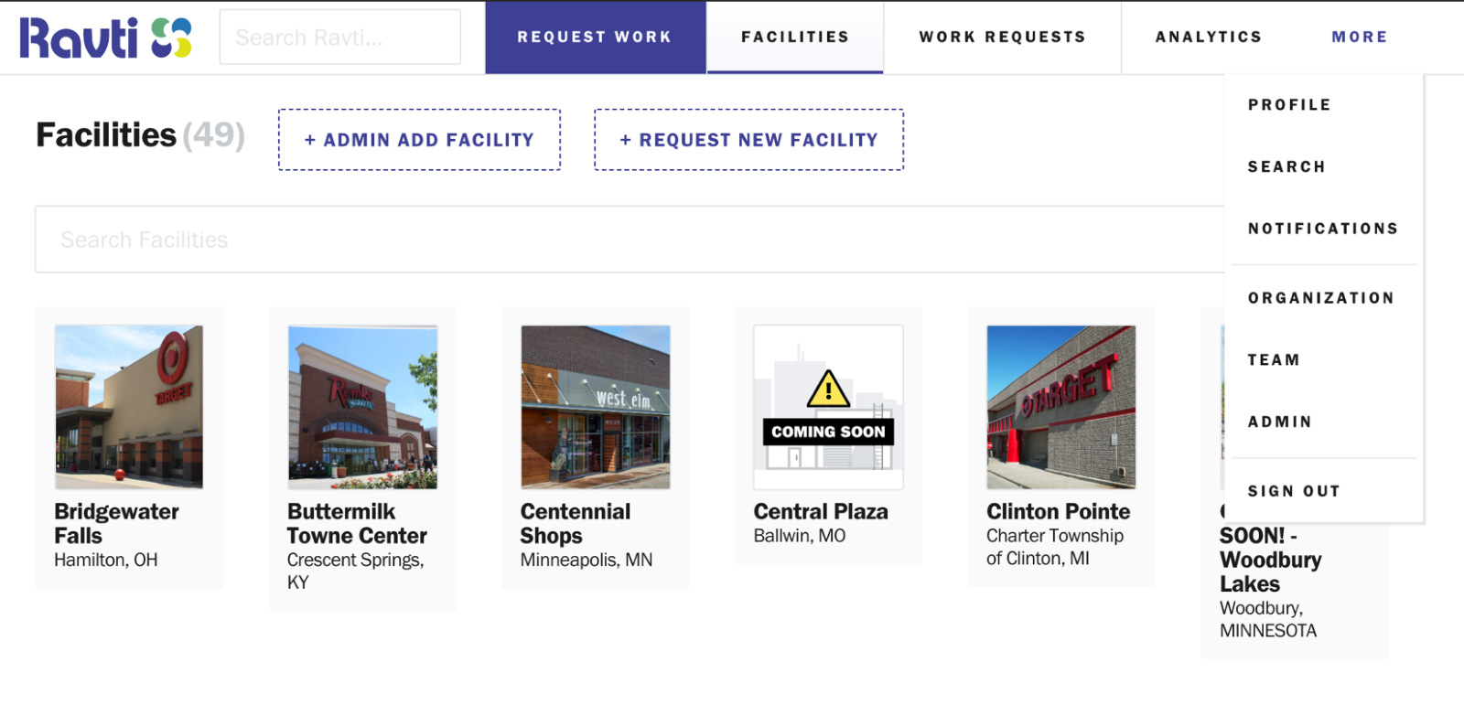
Task: Select Profile from the More menu
Action: pos(1289,105)
